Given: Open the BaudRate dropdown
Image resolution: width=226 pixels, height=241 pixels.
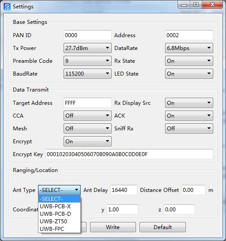Looking at the screenshot, I should (87, 73).
